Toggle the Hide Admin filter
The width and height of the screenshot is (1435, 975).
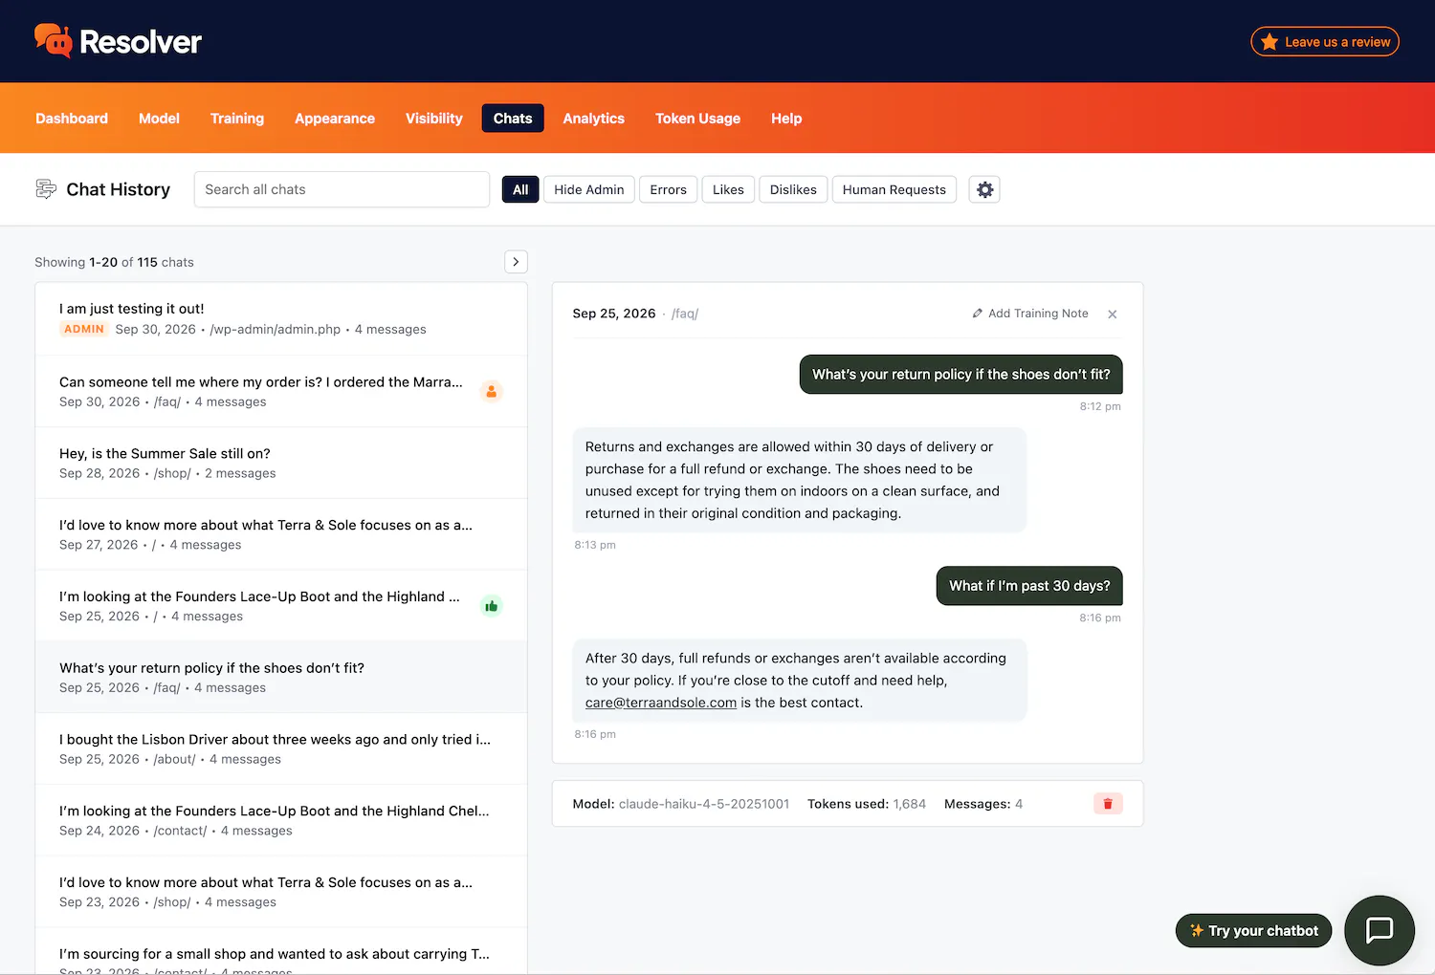(x=588, y=189)
